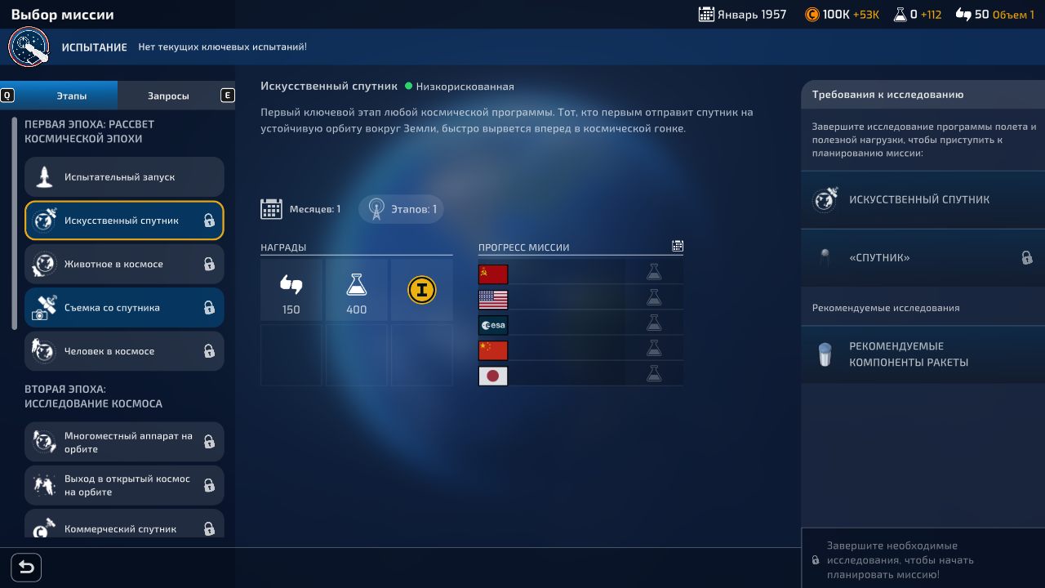Click the reputation reward of 150
The image size is (1045, 588).
click(x=291, y=291)
